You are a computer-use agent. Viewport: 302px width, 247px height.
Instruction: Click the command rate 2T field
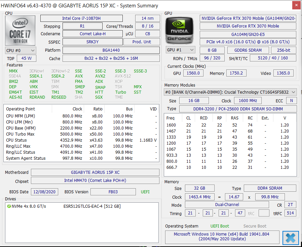(x=291, y=205)
